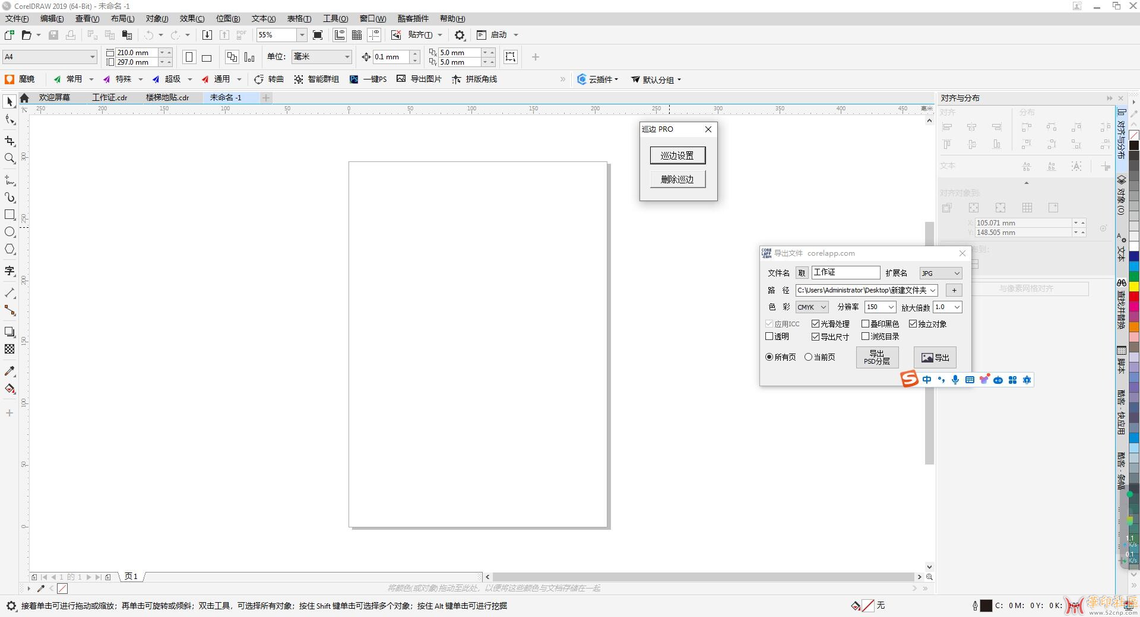Click the Save icon in toolbar
This screenshot has width=1140, height=617.
coord(53,35)
